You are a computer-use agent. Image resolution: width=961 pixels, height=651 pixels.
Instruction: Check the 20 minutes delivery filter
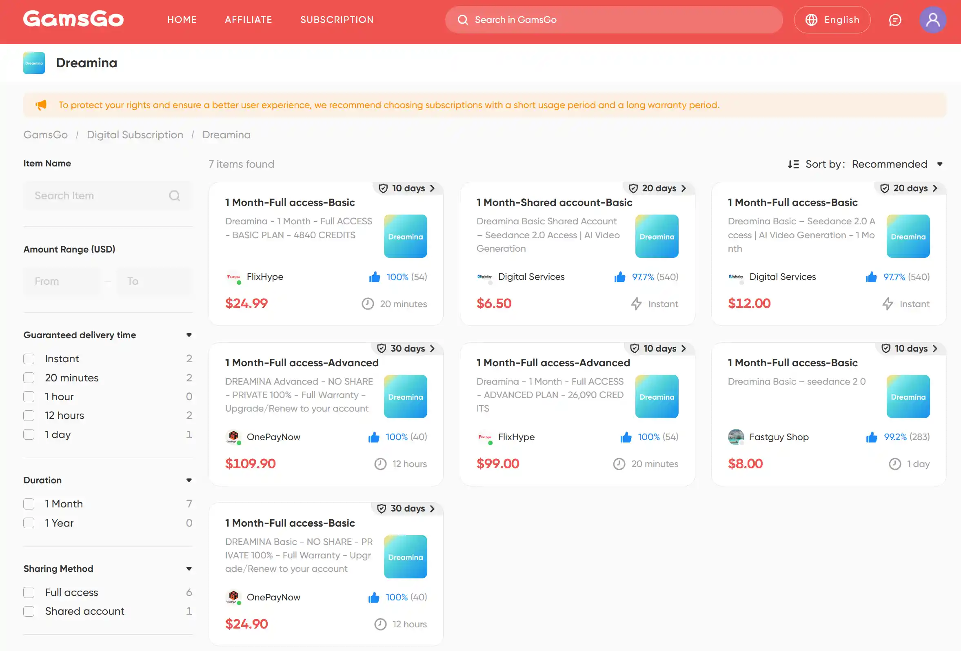click(29, 378)
